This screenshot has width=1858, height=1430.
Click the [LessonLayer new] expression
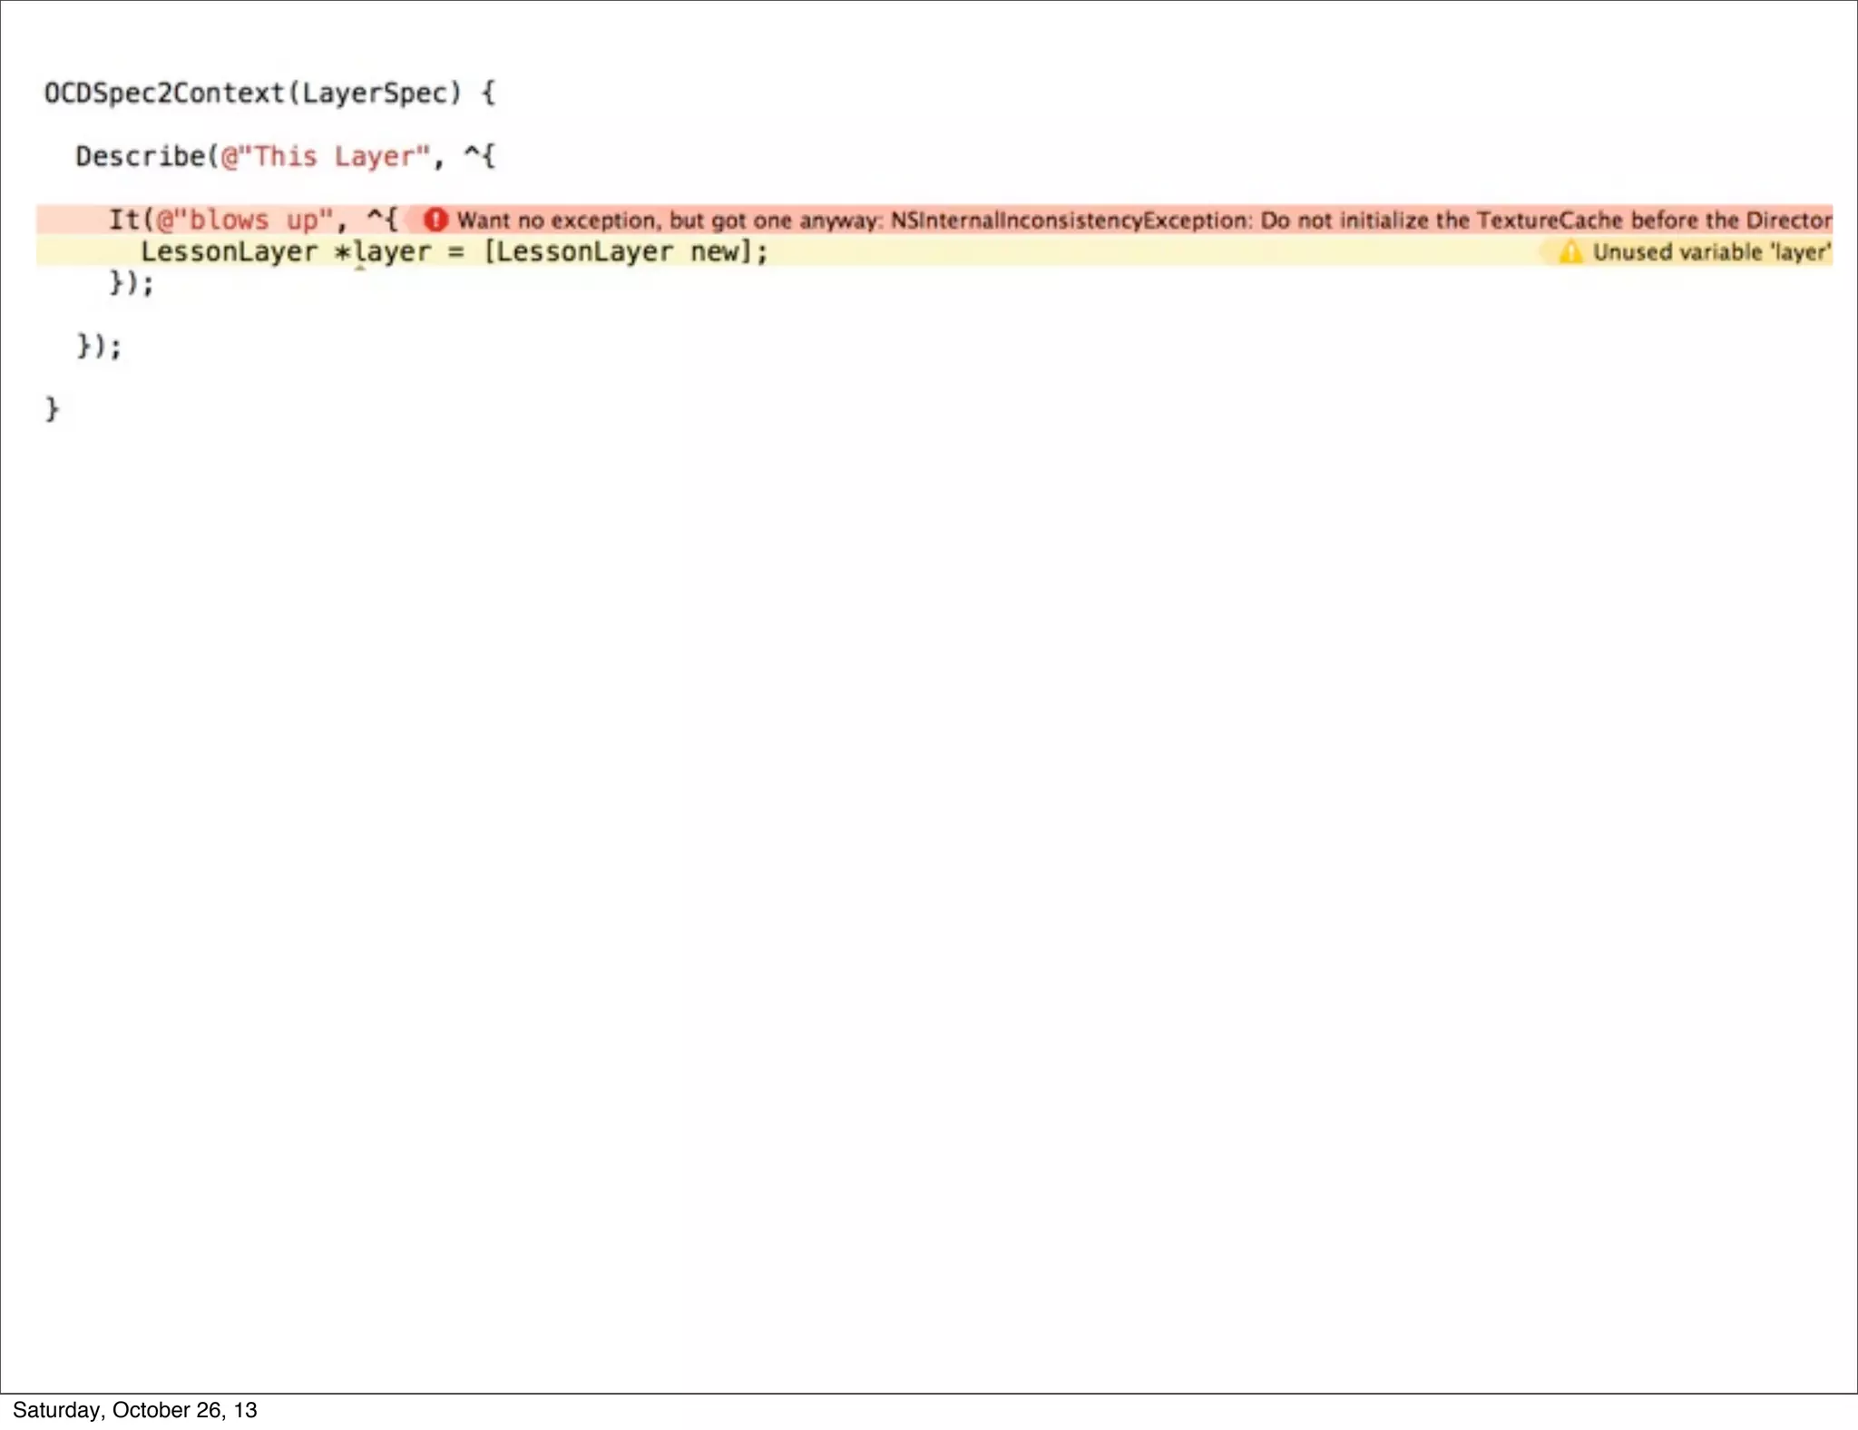(x=620, y=251)
